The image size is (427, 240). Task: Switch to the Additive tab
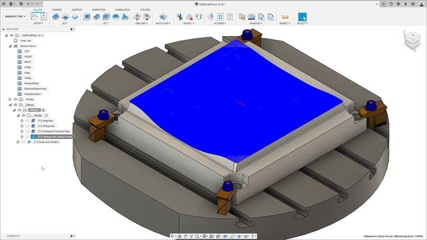77,10
